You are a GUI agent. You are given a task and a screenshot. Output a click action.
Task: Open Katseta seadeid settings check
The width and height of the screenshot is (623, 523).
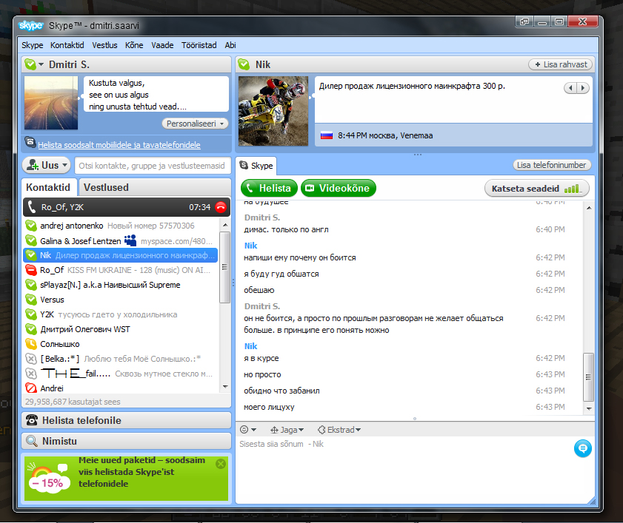click(x=537, y=189)
